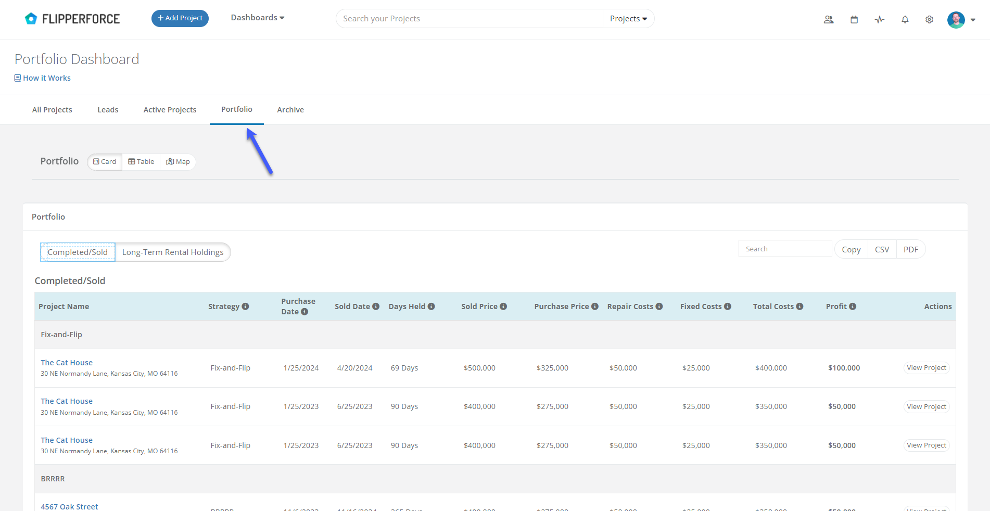This screenshot has height=511, width=990.
Task: Open the activity pulse icon
Action: point(880,20)
